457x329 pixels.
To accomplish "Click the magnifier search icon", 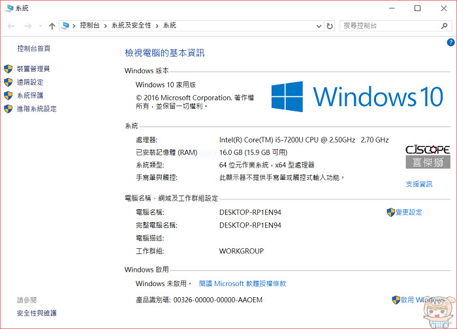I will [444, 26].
